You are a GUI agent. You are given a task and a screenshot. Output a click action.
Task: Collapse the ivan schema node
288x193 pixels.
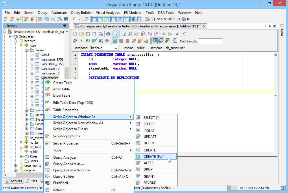(21, 46)
